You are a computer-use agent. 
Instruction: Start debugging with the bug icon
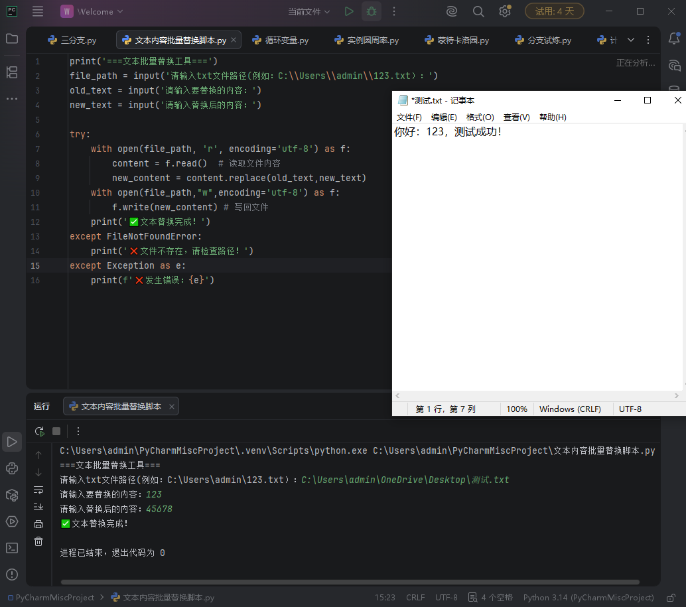pyautogui.click(x=372, y=11)
